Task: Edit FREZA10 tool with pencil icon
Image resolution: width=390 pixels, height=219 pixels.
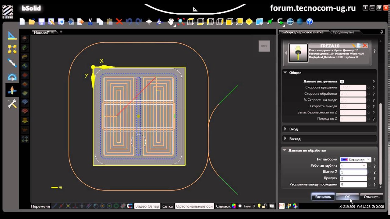Action: click(354, 46)
